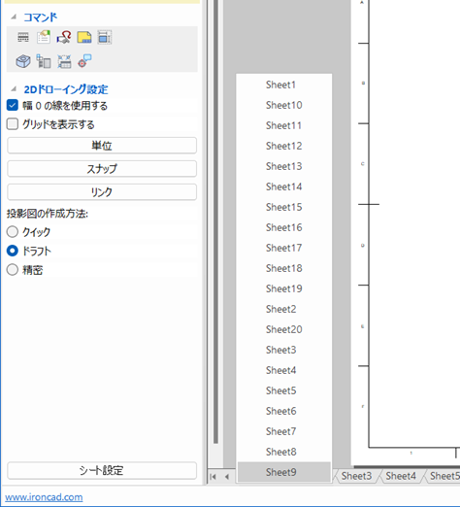The width and height of the screenshot is (460, 507).
Task: Go to previous sheet tab arrow
Action: [227, 477]
